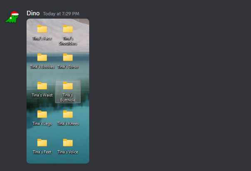251x171 pixels.
Task: Click the "Tina's Face" label text
Action: 42,39
